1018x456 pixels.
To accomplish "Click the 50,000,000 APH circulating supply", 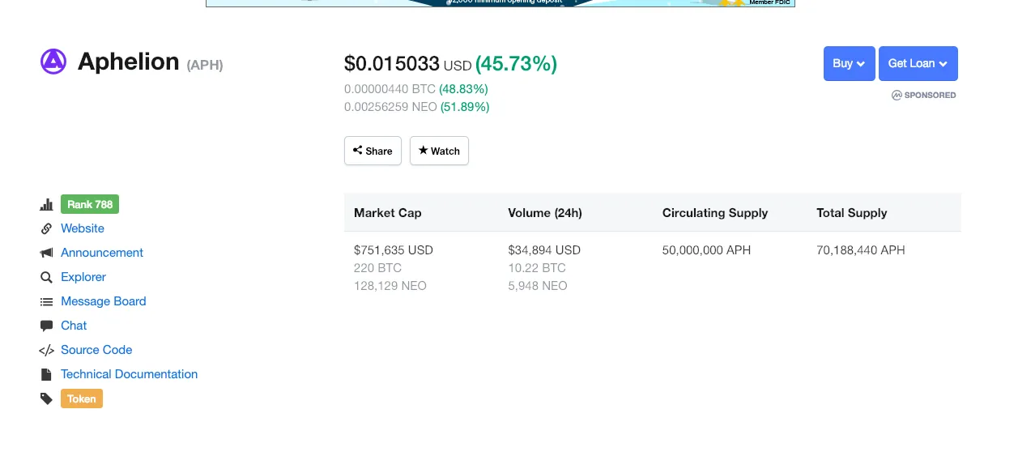I will coord(707,250).
